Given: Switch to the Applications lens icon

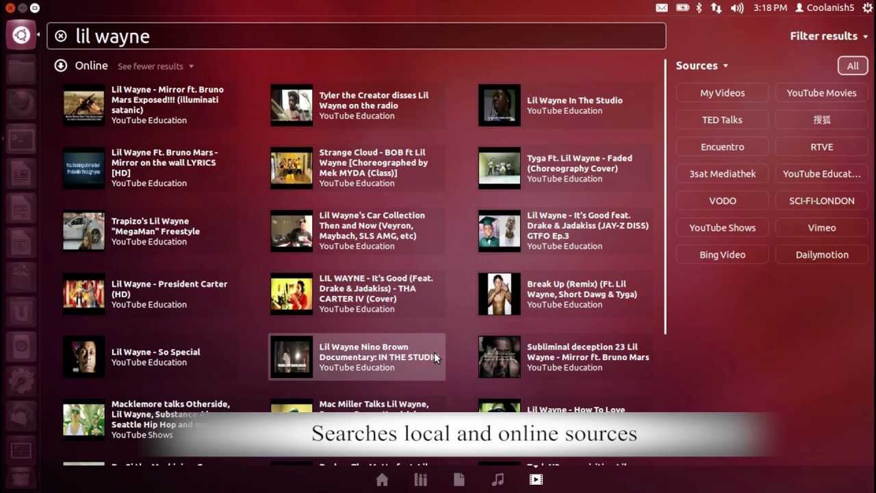Looking at the screenshot, I should (420, 480).
